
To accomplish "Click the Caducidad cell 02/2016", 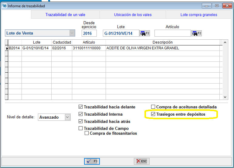I will 62,48.
